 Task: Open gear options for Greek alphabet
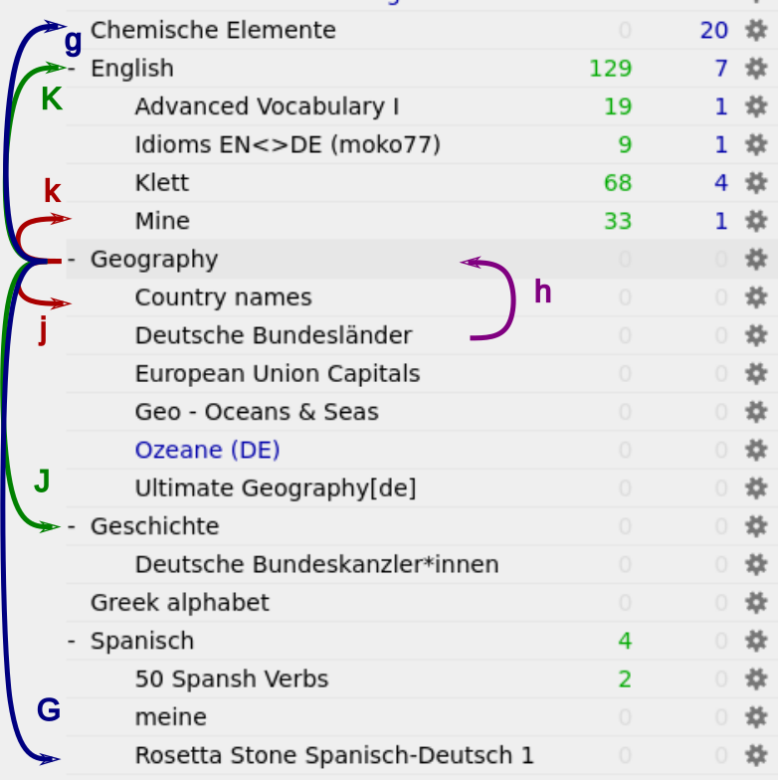click(x=756, y=603)
